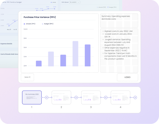Click 'Other expenses negative in September 2022' bullet
159x124 pixels.
117,49
